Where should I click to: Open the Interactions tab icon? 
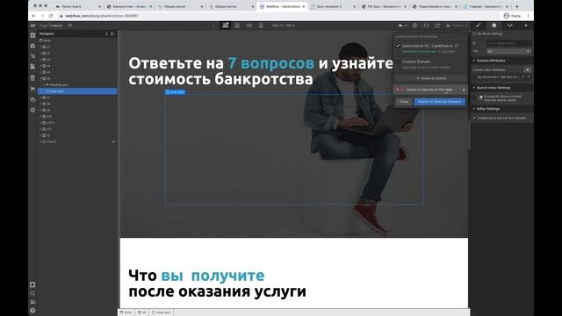(509, 25)
